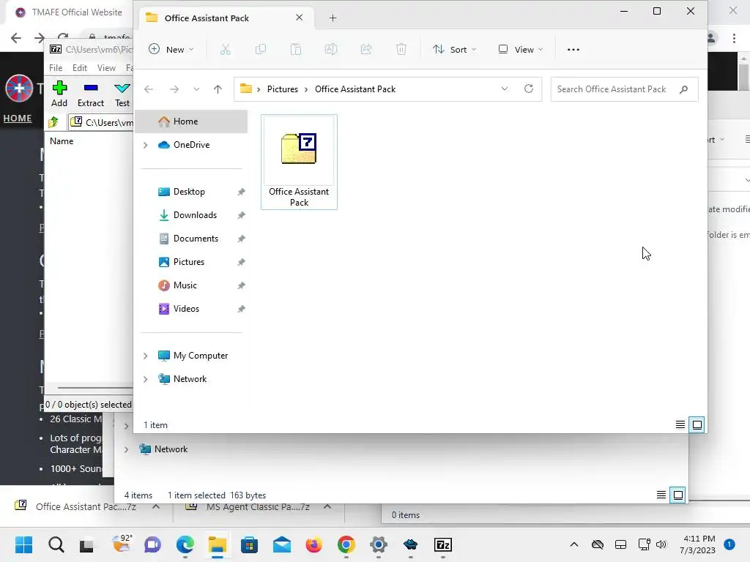Click the 7-Zip Test checkmark icon
Image resolution: width=750 pixels, height=562 pixels.
point(122,88)
